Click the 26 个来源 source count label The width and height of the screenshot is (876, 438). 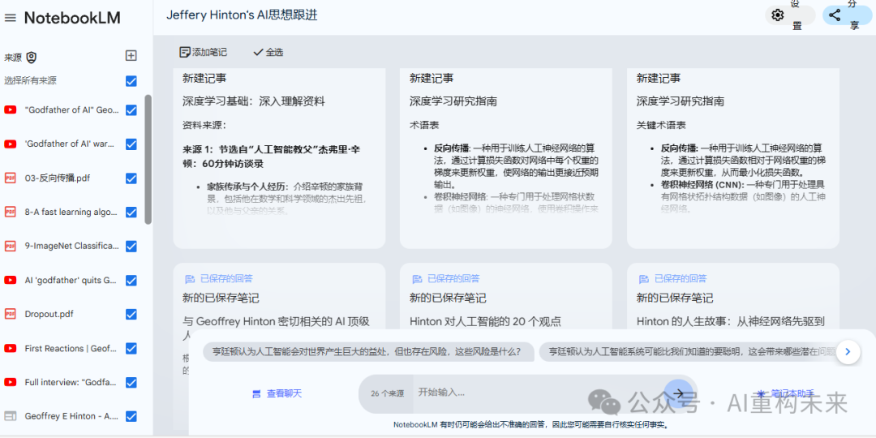[387, 394]
